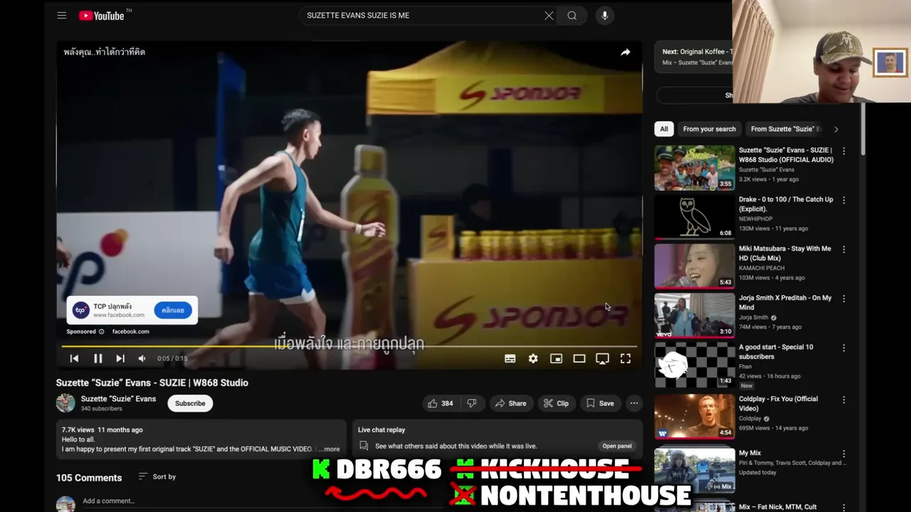
Task: Open options for Jorja Smith video
Action: (x=844, y=299)
